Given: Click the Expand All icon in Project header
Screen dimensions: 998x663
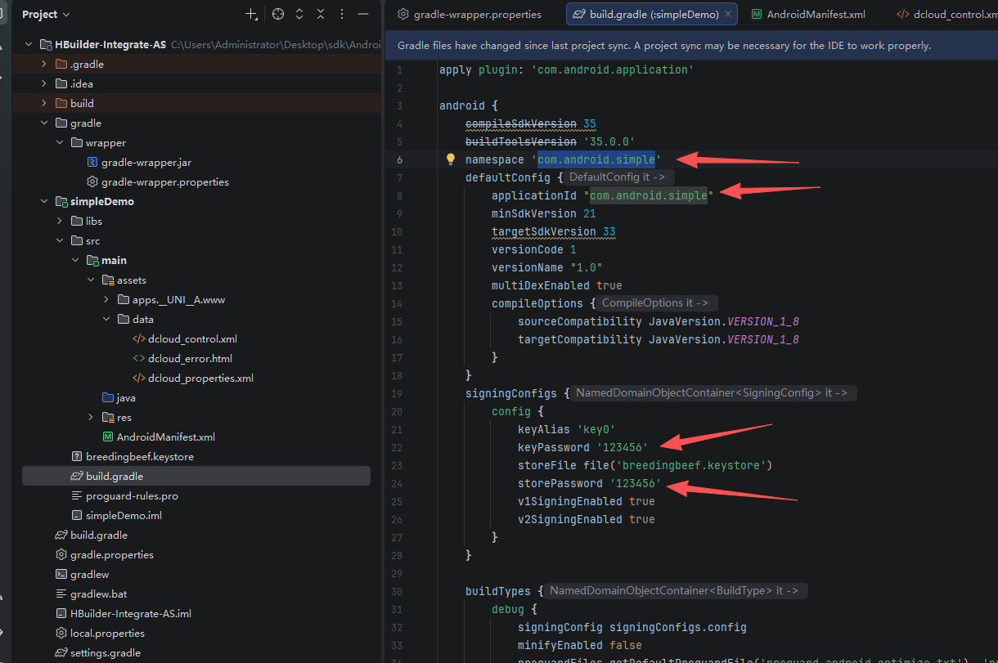Looking at the screenshot, I should [299, 15].
